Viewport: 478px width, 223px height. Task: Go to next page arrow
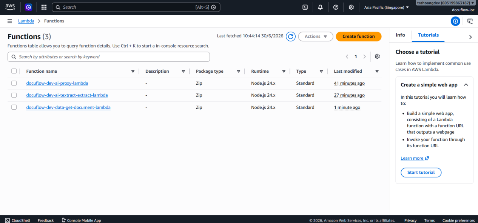pyautogui.click(x=364, y=57)
